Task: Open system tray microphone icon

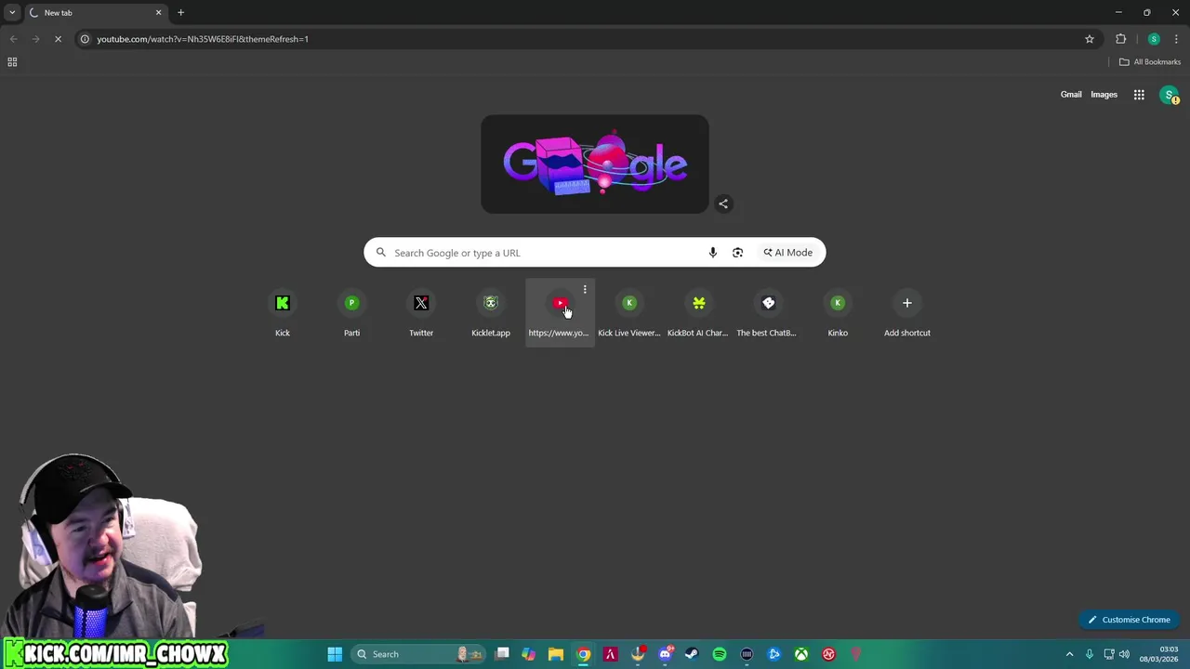Action: point(1089,654)
